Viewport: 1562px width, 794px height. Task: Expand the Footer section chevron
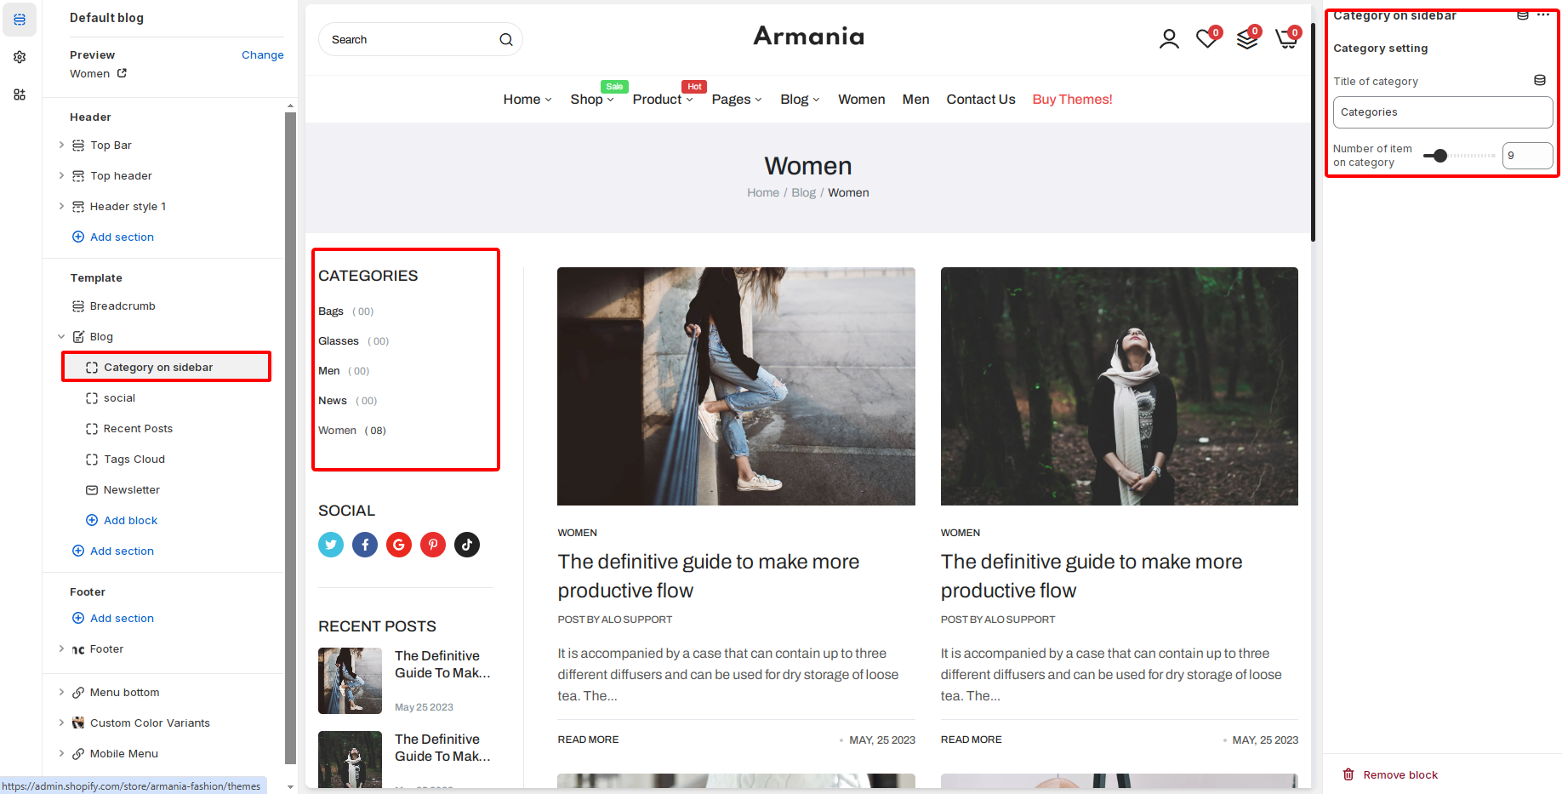pos(61,649)
